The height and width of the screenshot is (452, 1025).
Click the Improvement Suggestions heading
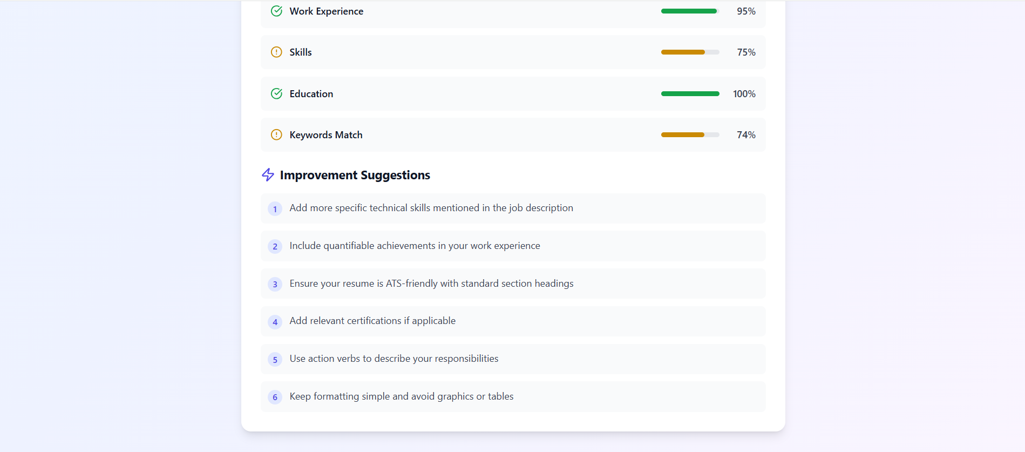[x=355, y=174]
